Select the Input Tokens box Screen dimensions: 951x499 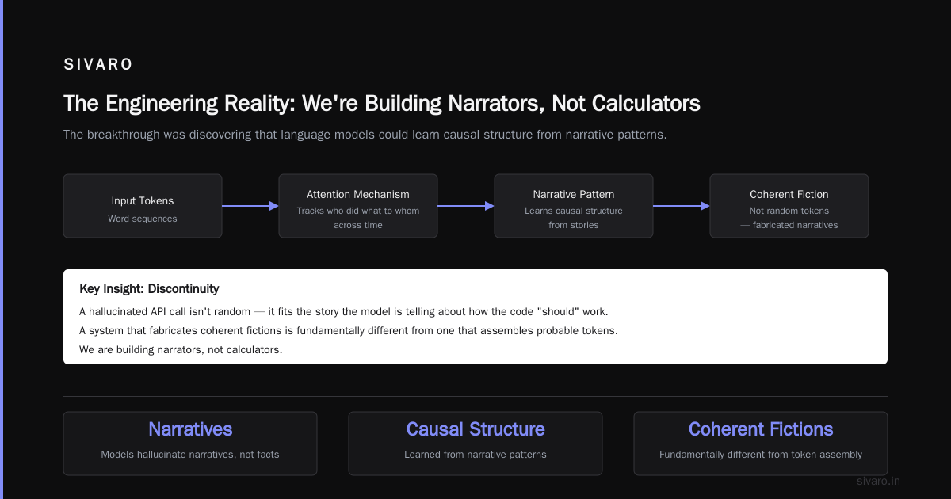(x=143, y=206)
